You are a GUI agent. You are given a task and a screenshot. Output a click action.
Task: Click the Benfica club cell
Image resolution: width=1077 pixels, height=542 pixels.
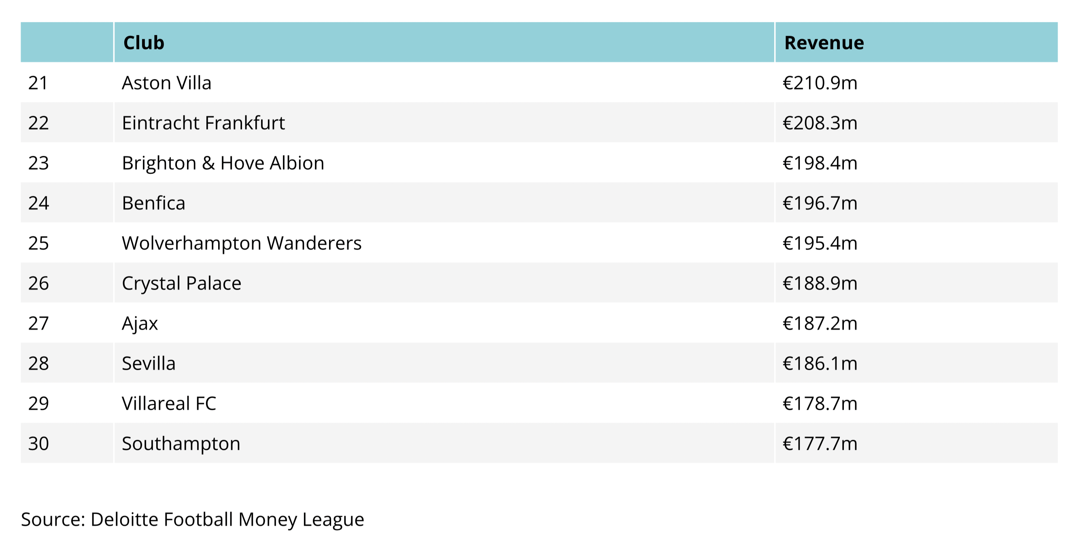point(153,203)
